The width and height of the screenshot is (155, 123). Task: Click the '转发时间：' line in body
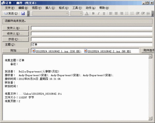(x=11, y=86)
